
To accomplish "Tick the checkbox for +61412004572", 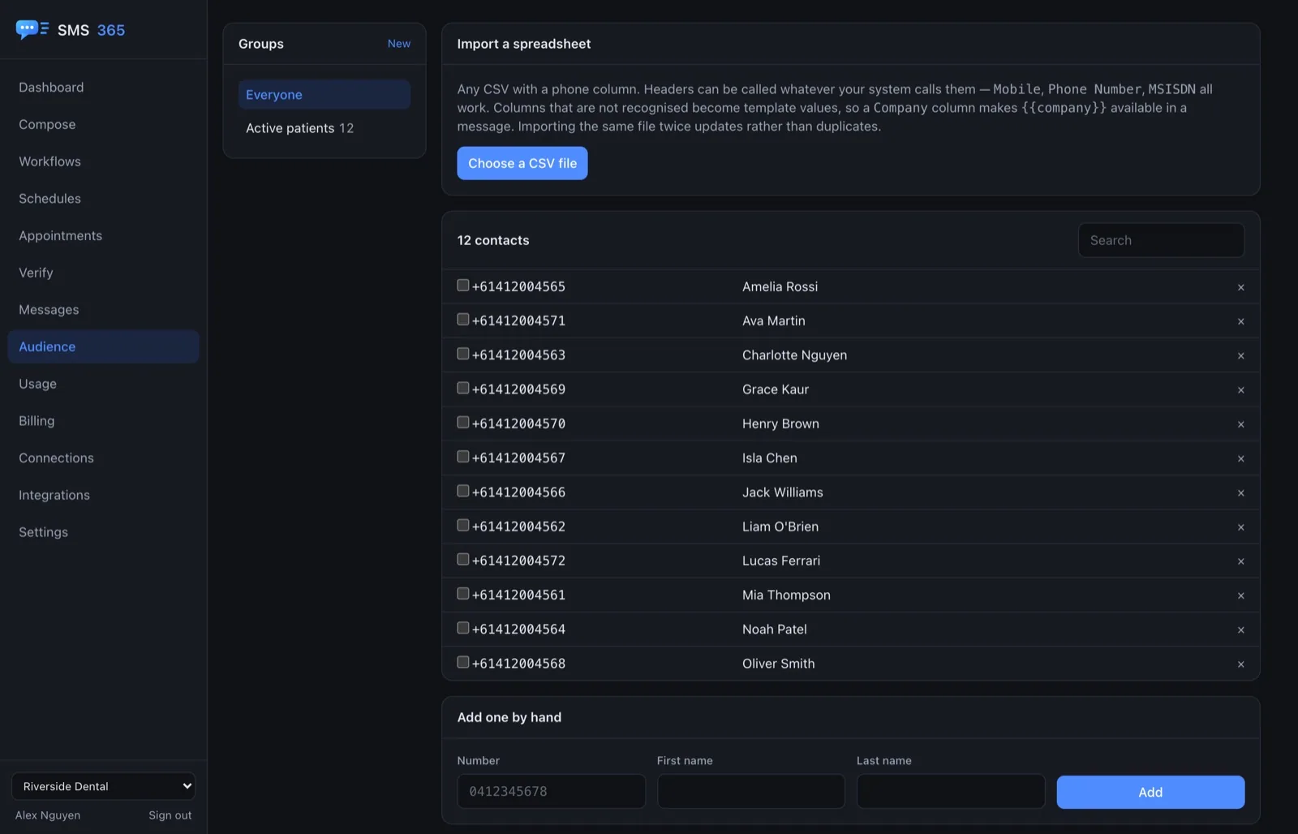I will [x=463, y=559].
